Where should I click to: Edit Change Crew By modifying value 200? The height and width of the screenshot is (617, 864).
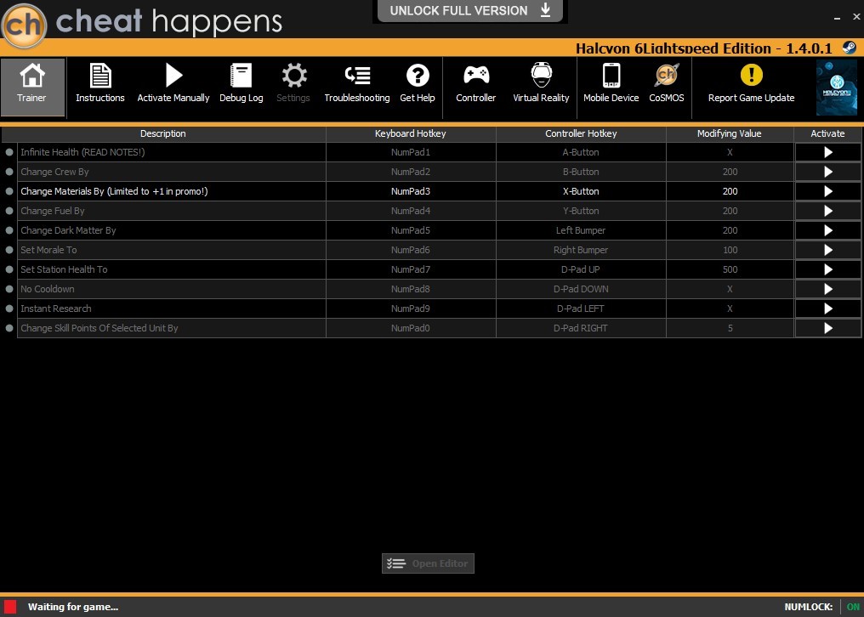coord(730,172)
